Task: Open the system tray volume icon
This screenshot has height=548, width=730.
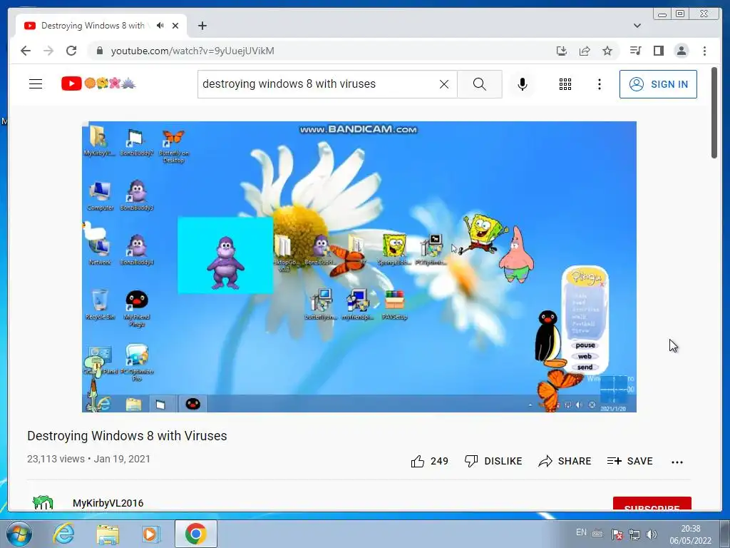Action: coord(652,534)
